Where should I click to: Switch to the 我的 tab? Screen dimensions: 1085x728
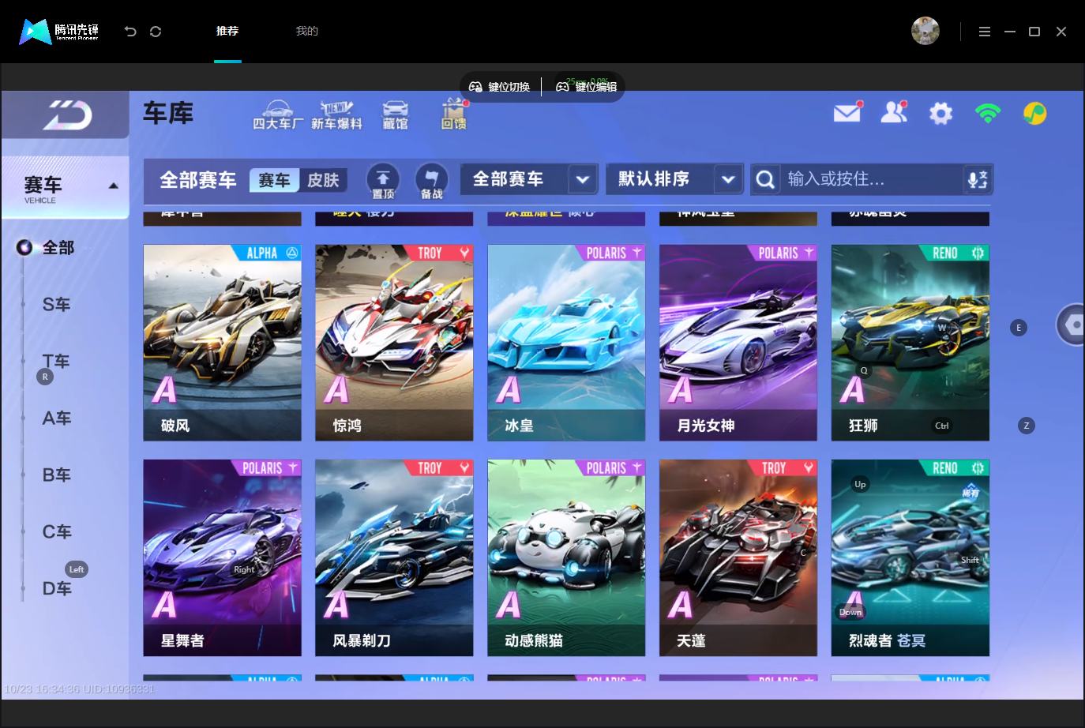pos(307,31)
